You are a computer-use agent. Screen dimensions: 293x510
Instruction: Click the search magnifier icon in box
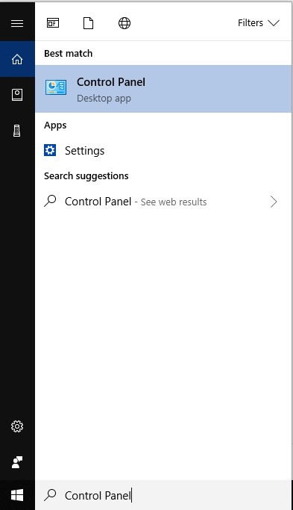click(50, 495)
